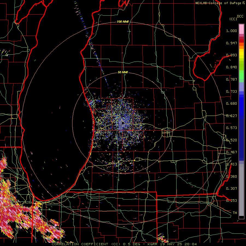Select the DCC legend heading
The height and width of the screenshot is (246, 246).
[240, 16]
